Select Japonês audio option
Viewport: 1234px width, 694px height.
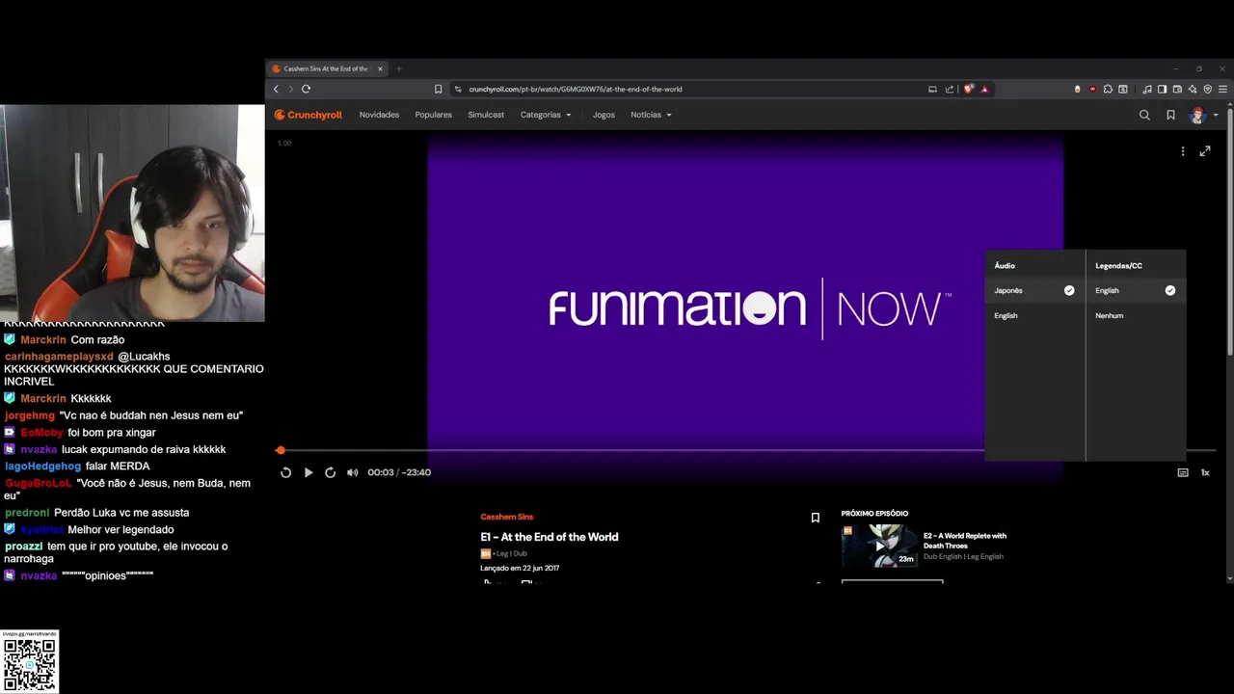click(x=1034, y=290)
